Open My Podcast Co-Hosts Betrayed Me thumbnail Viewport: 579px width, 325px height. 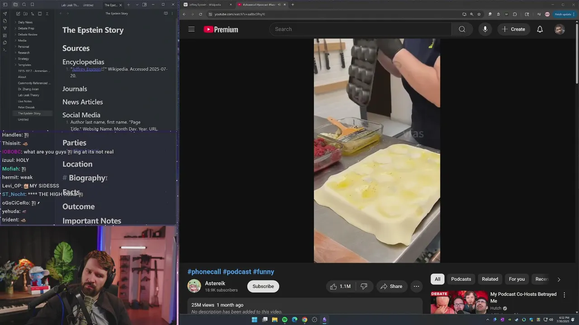coord(459,302)
